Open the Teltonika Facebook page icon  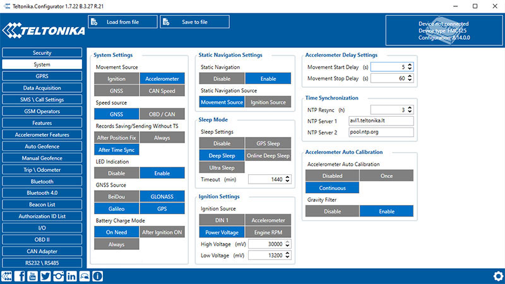20,276
